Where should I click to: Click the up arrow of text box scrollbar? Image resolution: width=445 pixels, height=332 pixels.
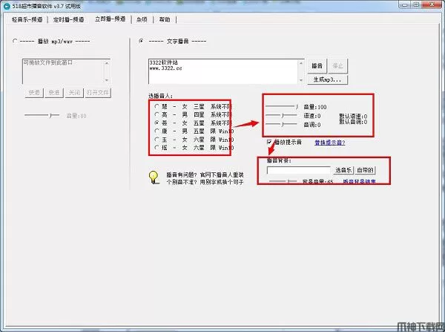tap(301, 63)
